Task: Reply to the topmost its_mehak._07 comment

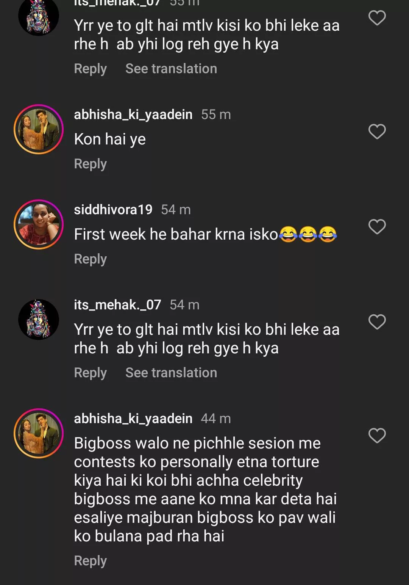Action: point(90,69)
